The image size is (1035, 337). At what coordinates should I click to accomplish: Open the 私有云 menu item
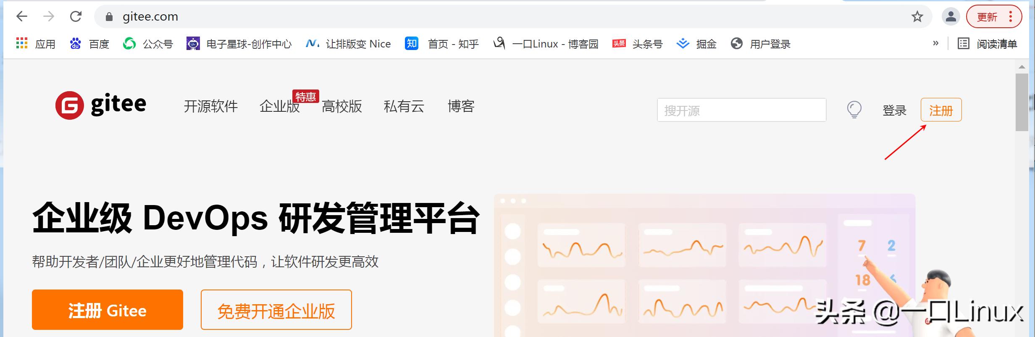tap(404, 106)
